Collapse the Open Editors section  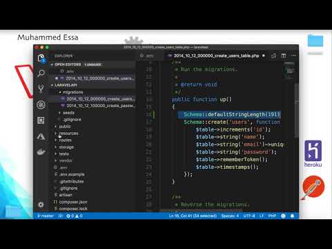coord(92,64)
